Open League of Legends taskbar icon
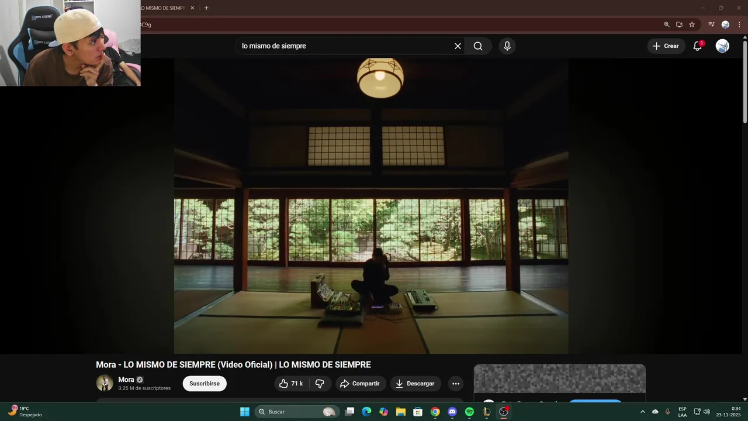748x421 pixels. [x=486, y=412]
